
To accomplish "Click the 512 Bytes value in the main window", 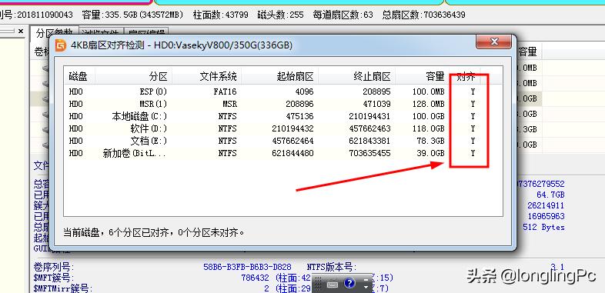I will 543,227.
